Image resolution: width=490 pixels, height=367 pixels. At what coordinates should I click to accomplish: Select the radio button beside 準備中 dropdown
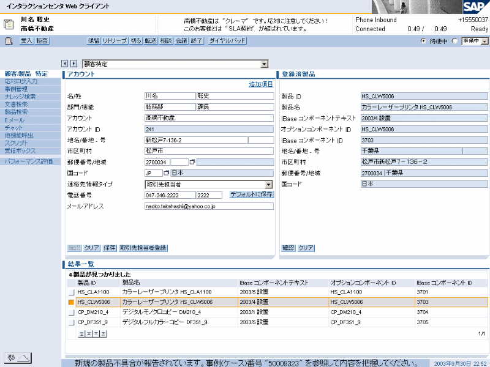454,41
